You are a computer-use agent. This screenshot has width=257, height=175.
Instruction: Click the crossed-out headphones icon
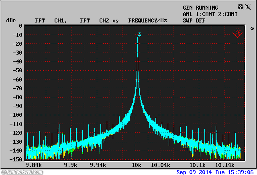pos(240,7)
